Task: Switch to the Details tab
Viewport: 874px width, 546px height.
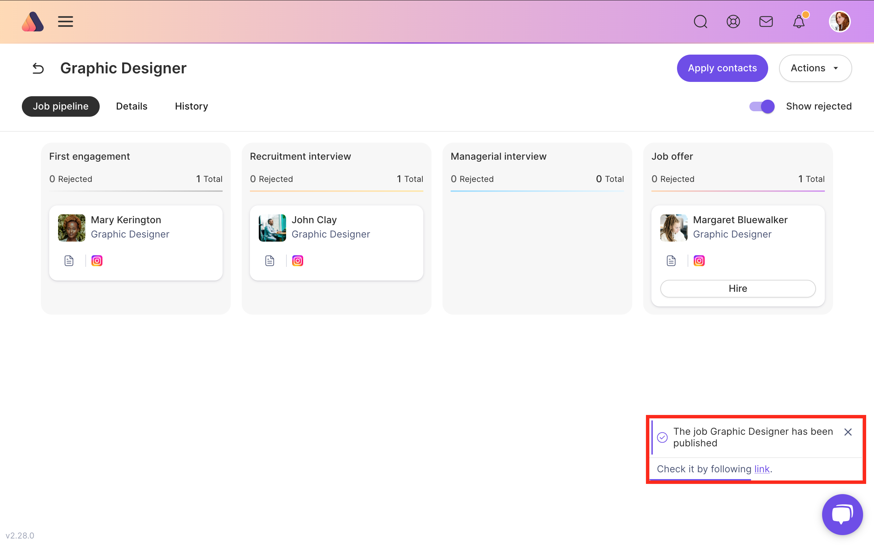Action: (131, 106)
